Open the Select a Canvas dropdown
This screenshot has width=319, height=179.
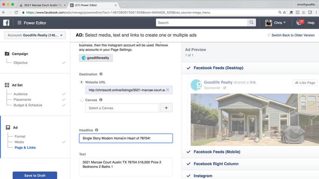(122, 108)
